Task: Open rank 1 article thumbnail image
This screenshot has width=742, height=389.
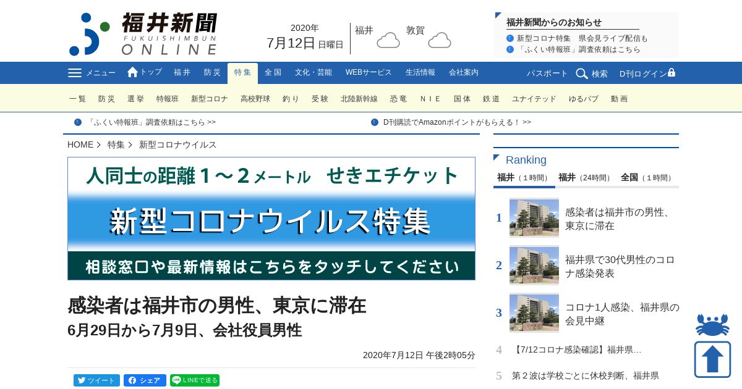Action: 534,217
